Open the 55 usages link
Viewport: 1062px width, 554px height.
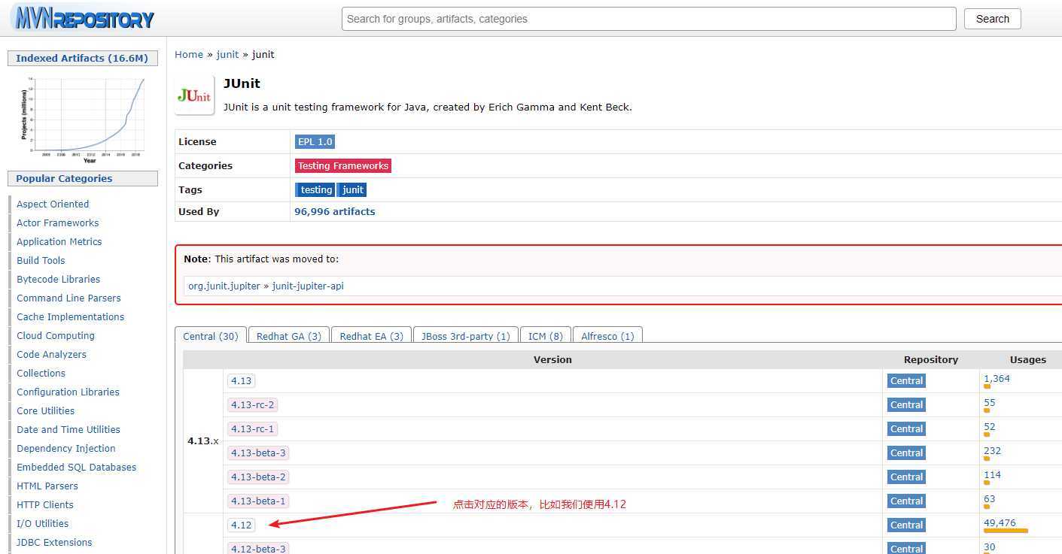[x=989, y=402]
